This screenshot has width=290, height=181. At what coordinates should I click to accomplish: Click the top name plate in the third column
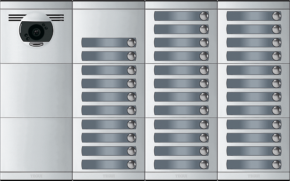pos(176,16)
